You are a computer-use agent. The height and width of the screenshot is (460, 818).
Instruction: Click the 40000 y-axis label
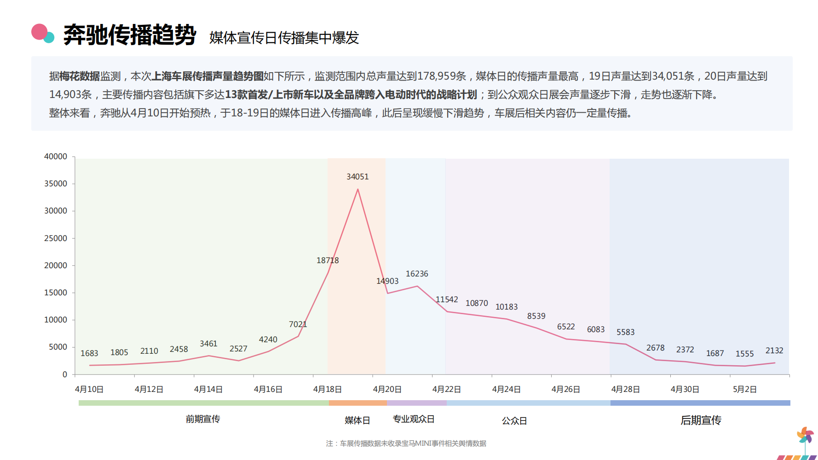click(x=56, y=156)
